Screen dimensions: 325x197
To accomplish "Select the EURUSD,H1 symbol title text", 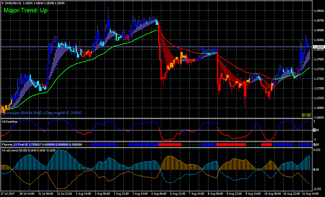I will (x=12, y=3).
